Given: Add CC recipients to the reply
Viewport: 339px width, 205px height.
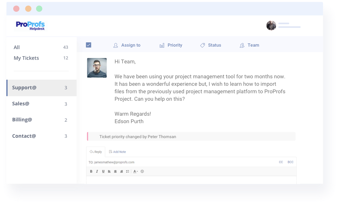Looking at the screenshot, I should pos(281,162).
